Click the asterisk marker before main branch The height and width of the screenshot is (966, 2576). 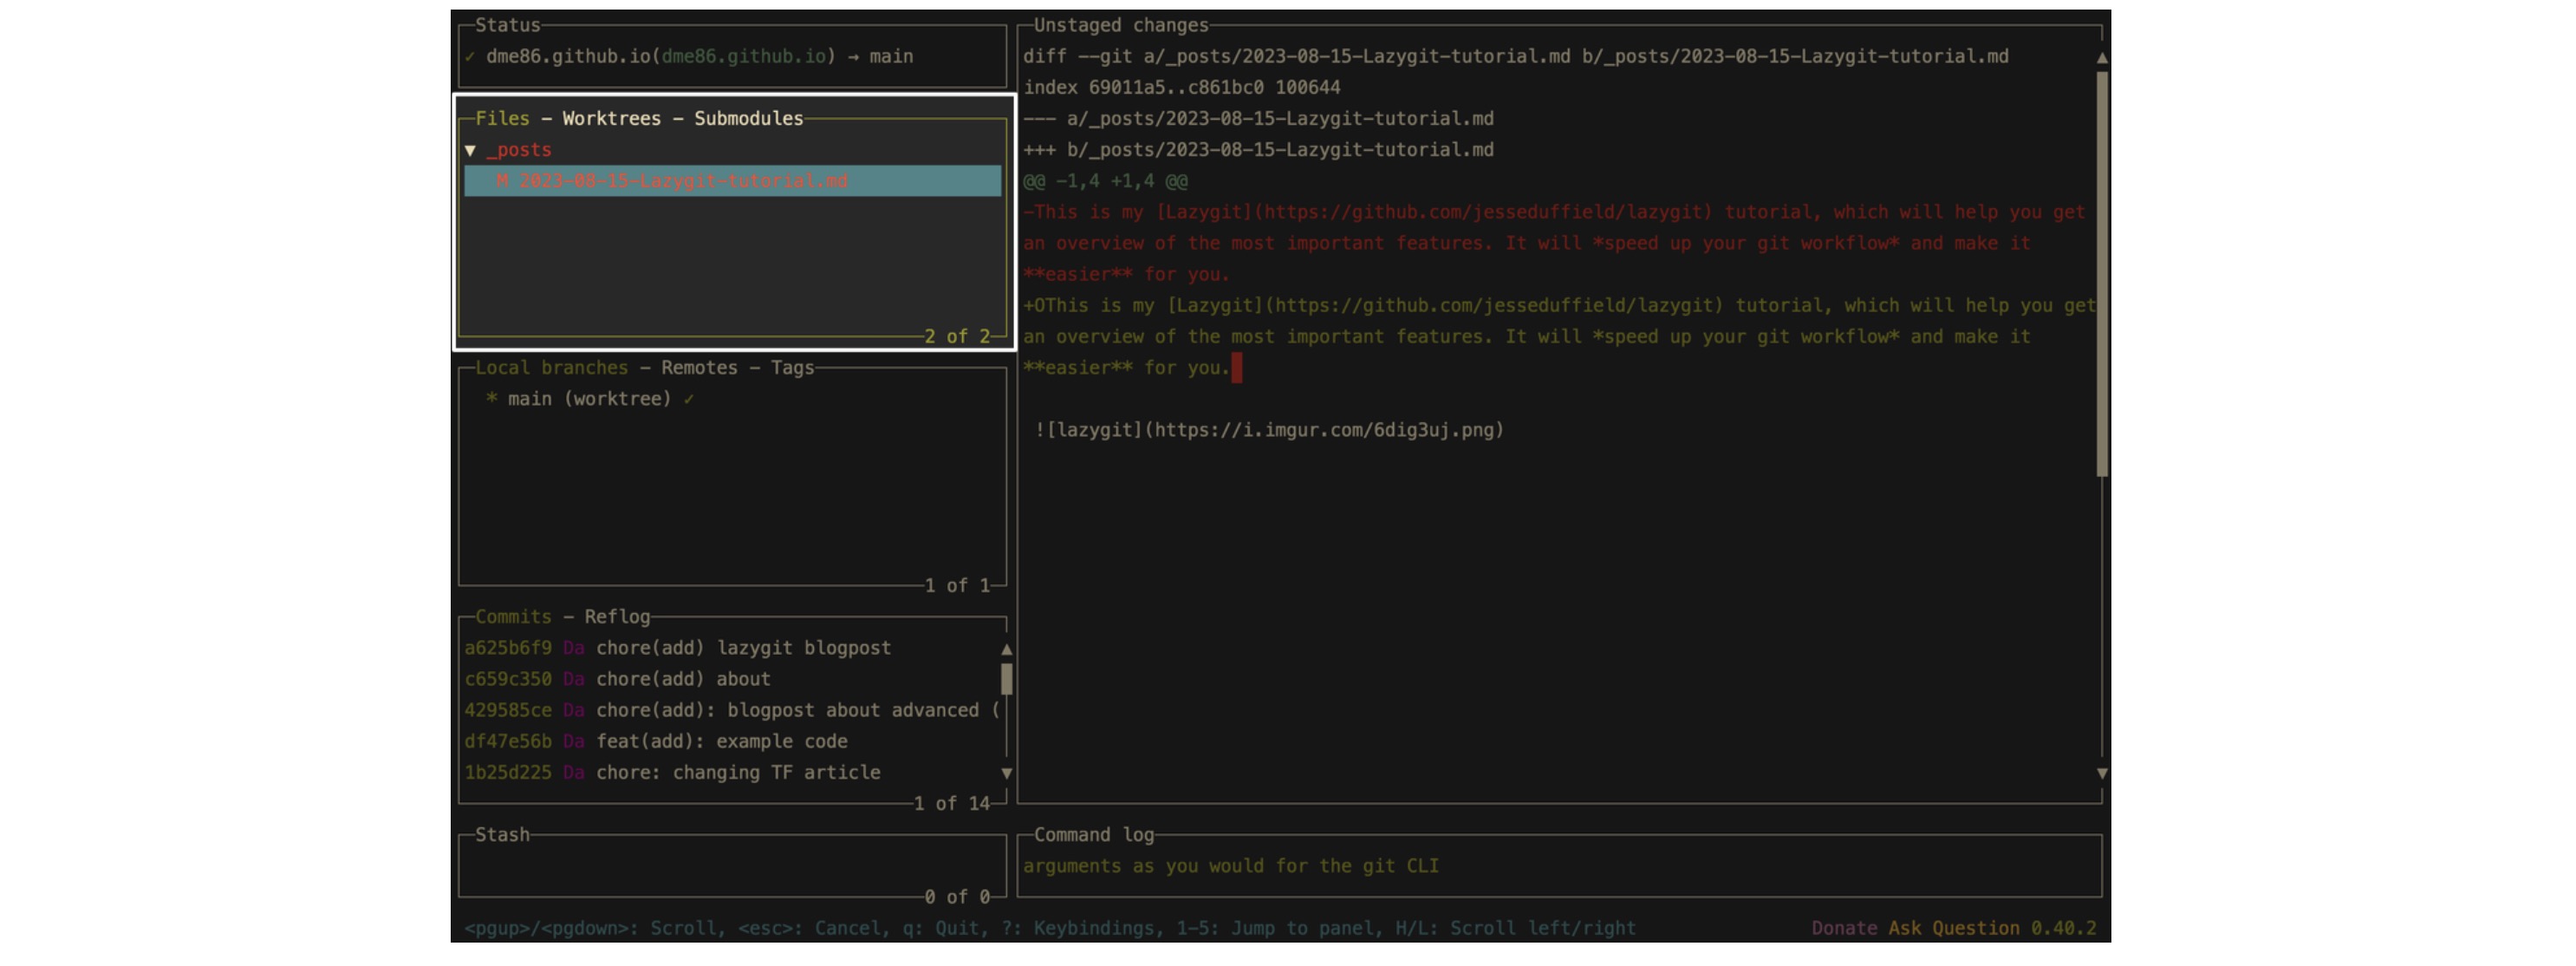pyautogui.click(x=491, y=398)
